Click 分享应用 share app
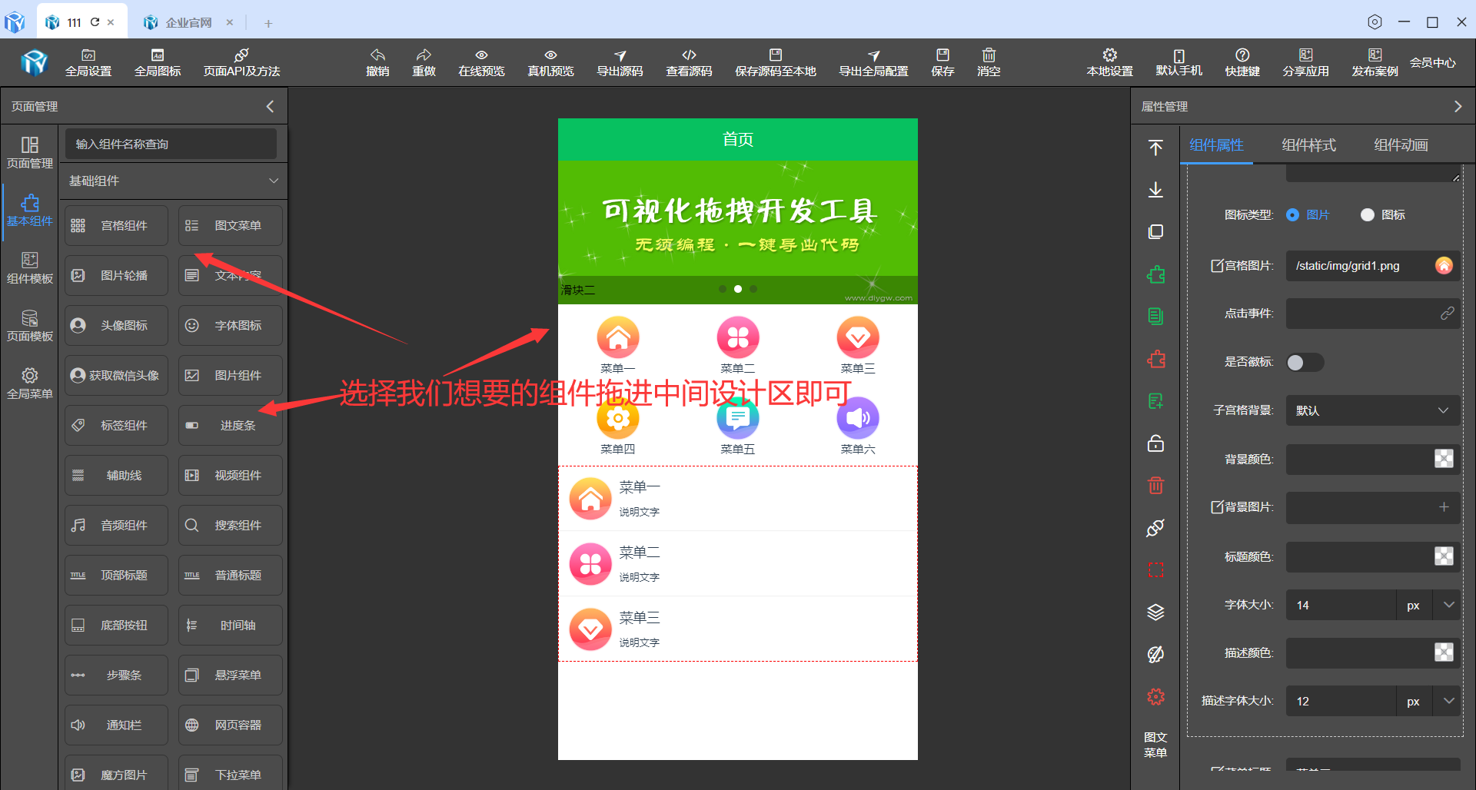Screen dimensions: 1476x790 tap(1306, 62)
